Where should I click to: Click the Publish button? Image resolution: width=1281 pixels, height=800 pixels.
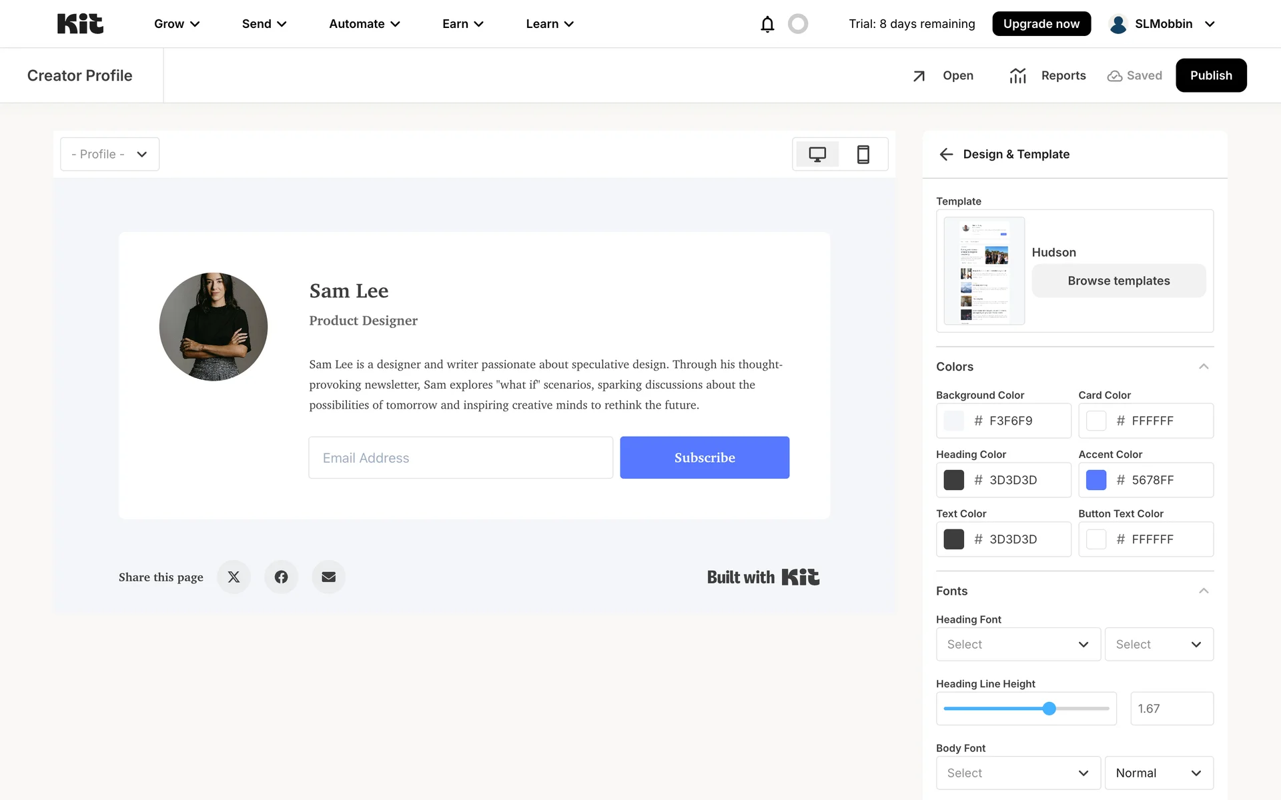[x=1210, y=75]
